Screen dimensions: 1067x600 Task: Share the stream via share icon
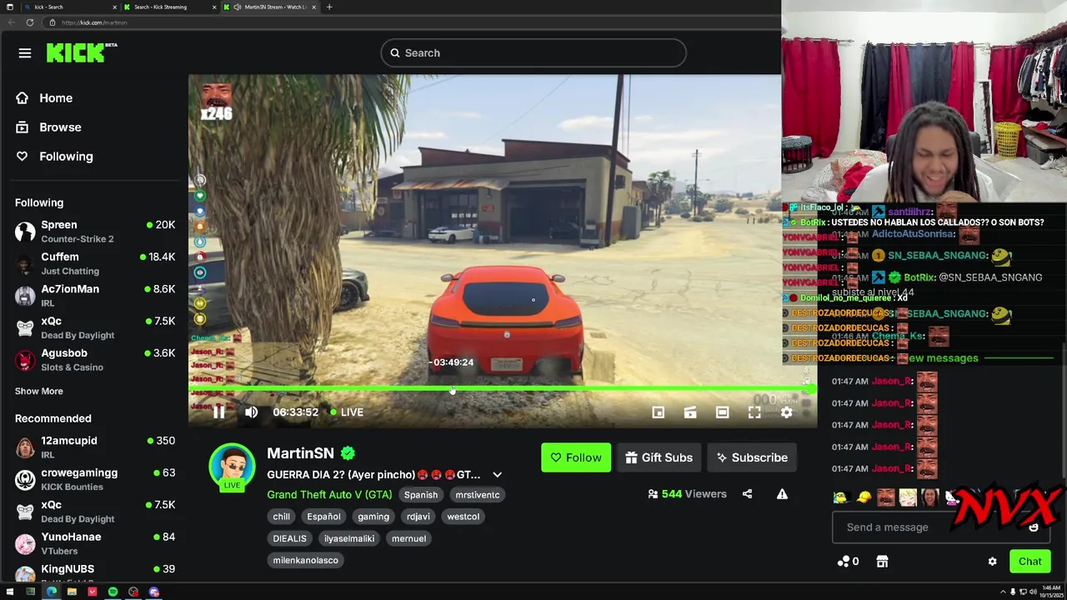pos(747,494)
